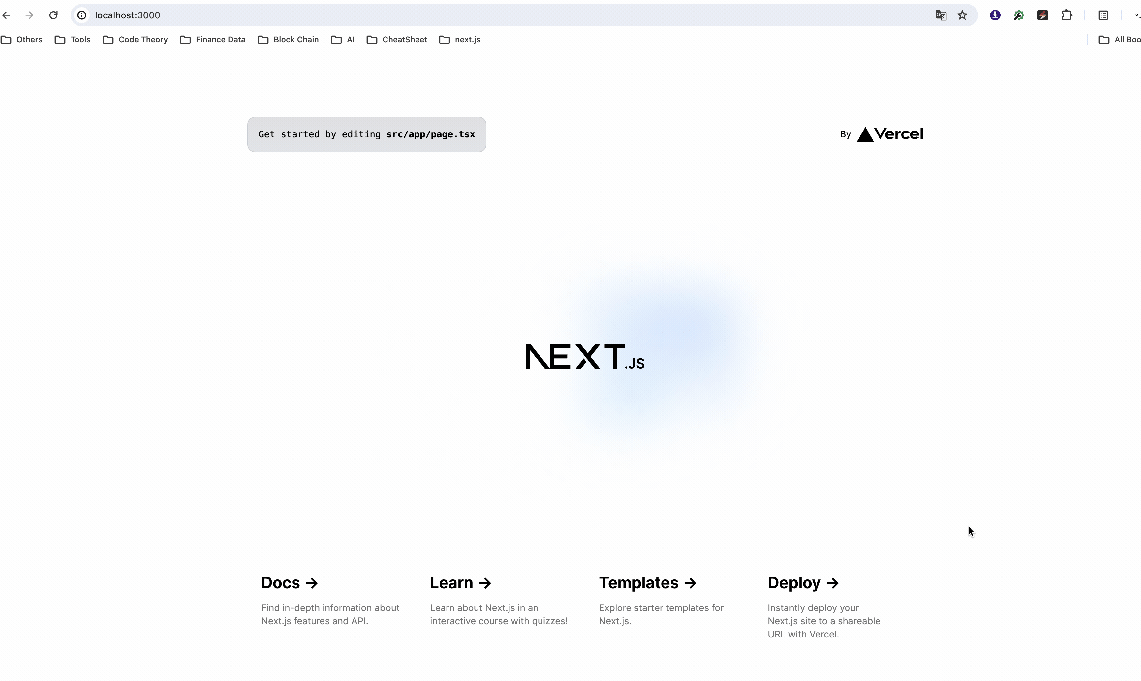Bookmark this page with star icon

click(x=963, y=15)
